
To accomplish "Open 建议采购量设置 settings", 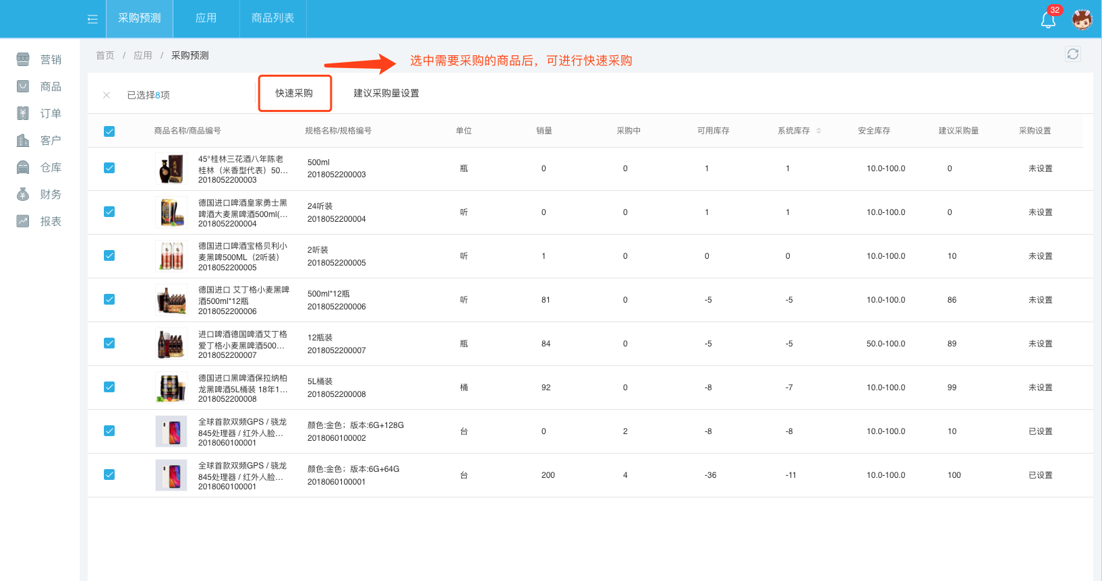I will 386,93.
